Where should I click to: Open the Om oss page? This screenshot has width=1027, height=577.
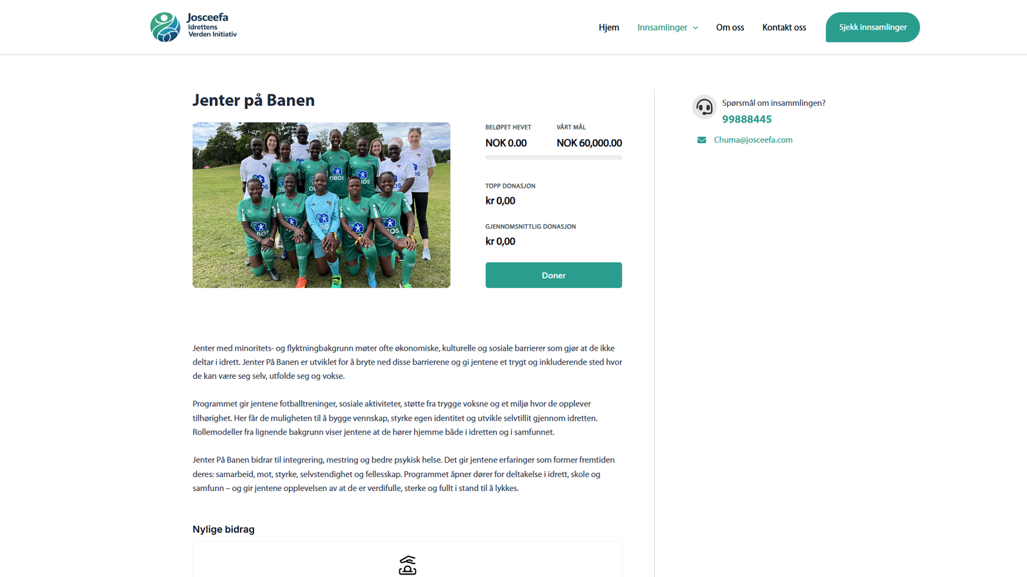730,28
